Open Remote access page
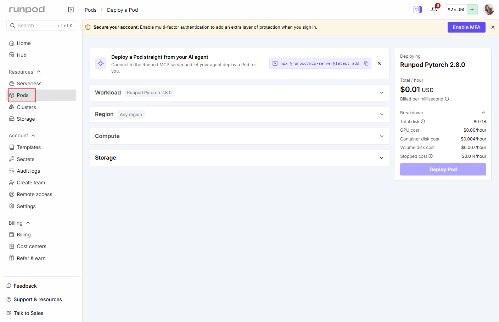Screen dimensions: 499x322 click(x=41, y=194)
